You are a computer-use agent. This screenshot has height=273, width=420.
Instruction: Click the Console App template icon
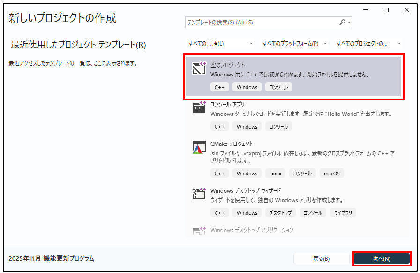pos(199,107)
